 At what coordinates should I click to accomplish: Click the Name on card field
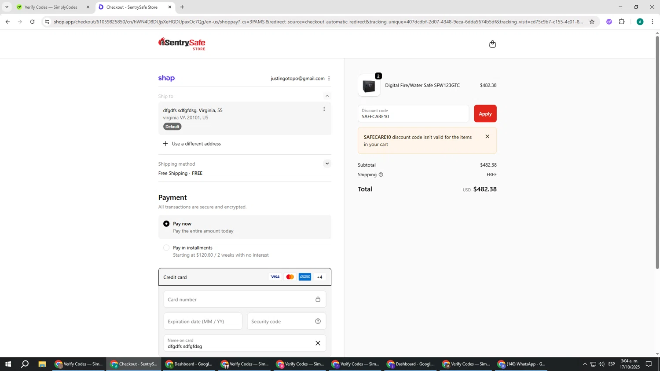[x=245, y=343]
